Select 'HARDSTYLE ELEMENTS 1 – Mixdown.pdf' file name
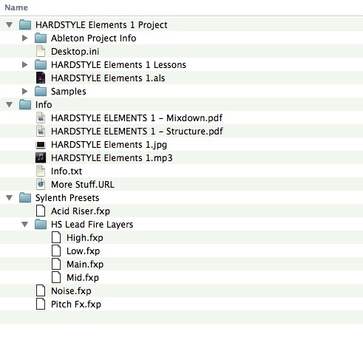The height and width of the screenshot is (337, 363). click(137, 118)
